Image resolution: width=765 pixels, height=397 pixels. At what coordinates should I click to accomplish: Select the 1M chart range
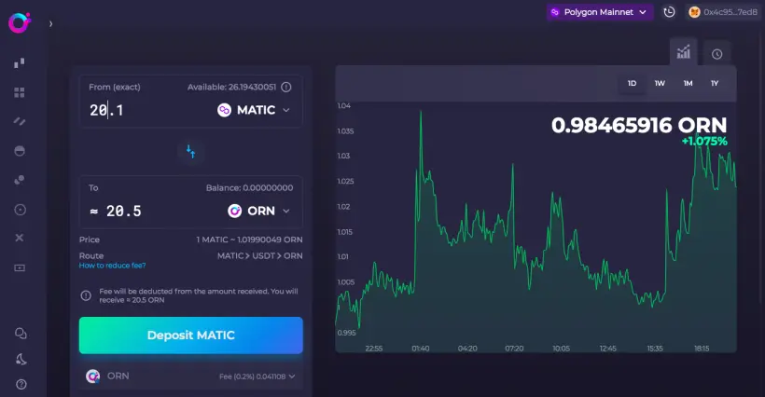[688, 83]
